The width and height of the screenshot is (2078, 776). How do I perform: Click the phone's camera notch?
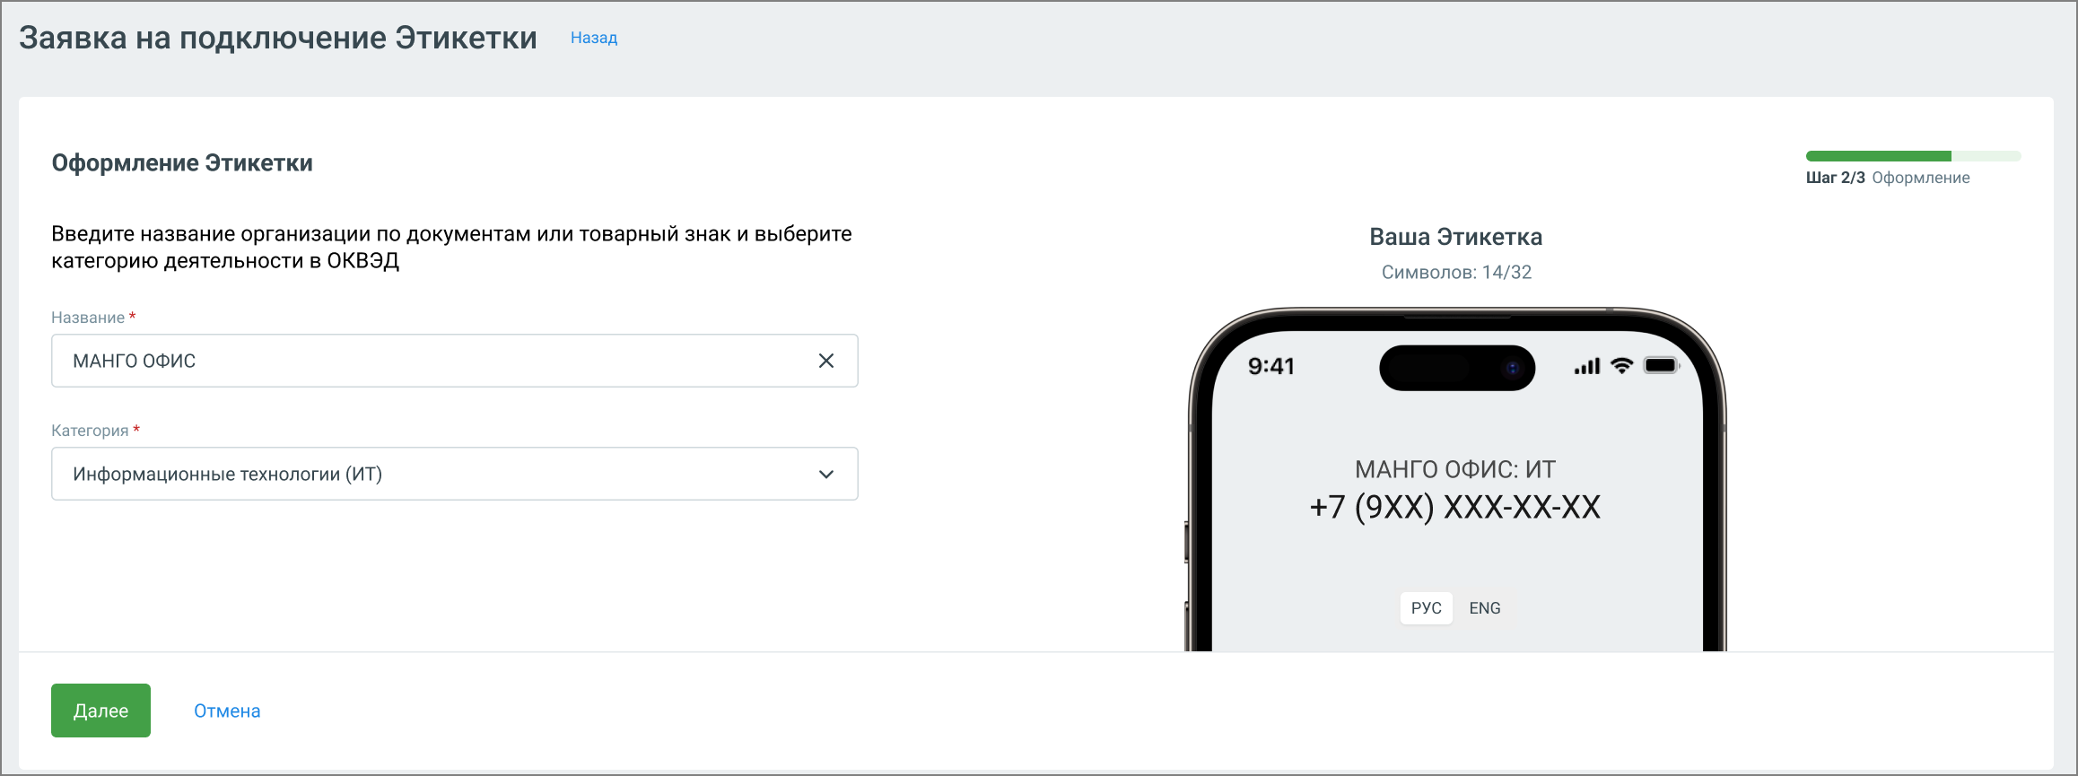click(1457, 368)
